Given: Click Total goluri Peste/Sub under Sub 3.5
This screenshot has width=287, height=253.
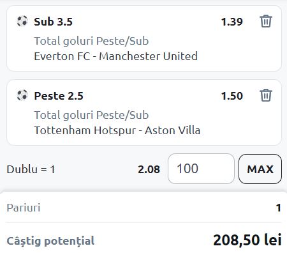Looking at the screenshot, I should (x=91, y=41).
